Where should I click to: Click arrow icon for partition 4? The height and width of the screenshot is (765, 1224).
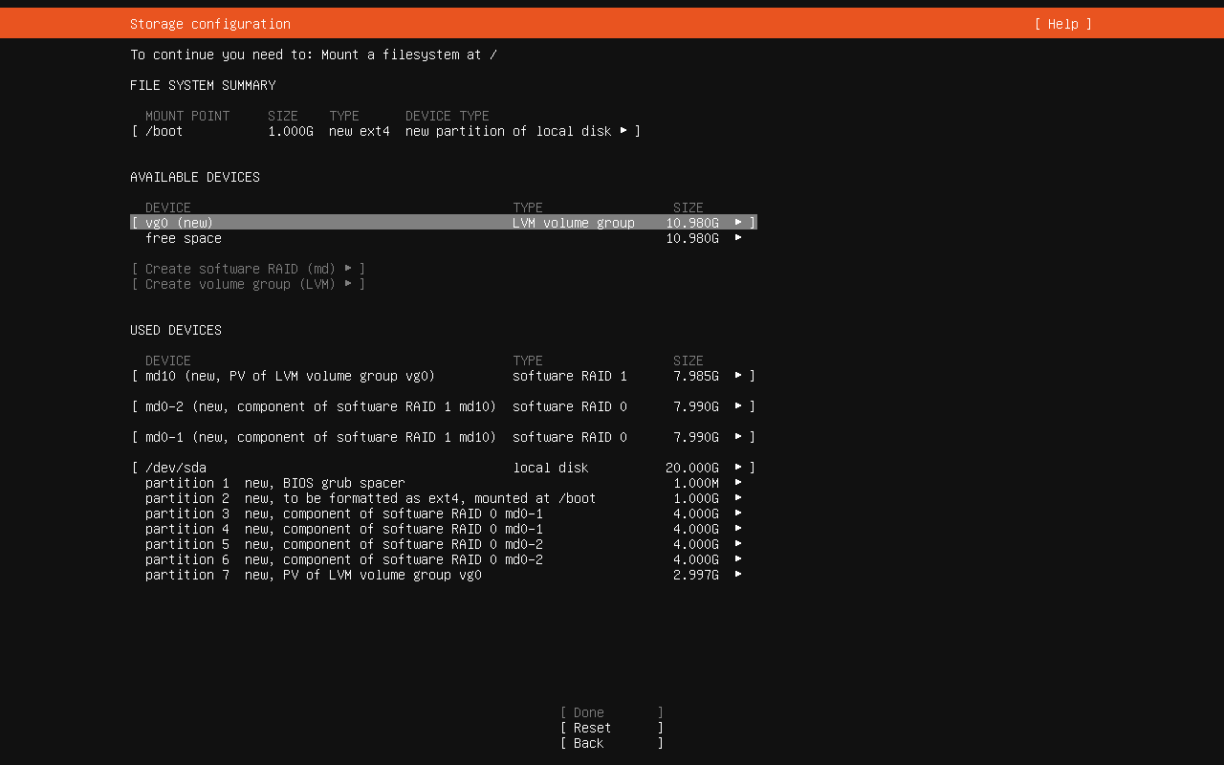pyautogui.click(x=737, y=529)
